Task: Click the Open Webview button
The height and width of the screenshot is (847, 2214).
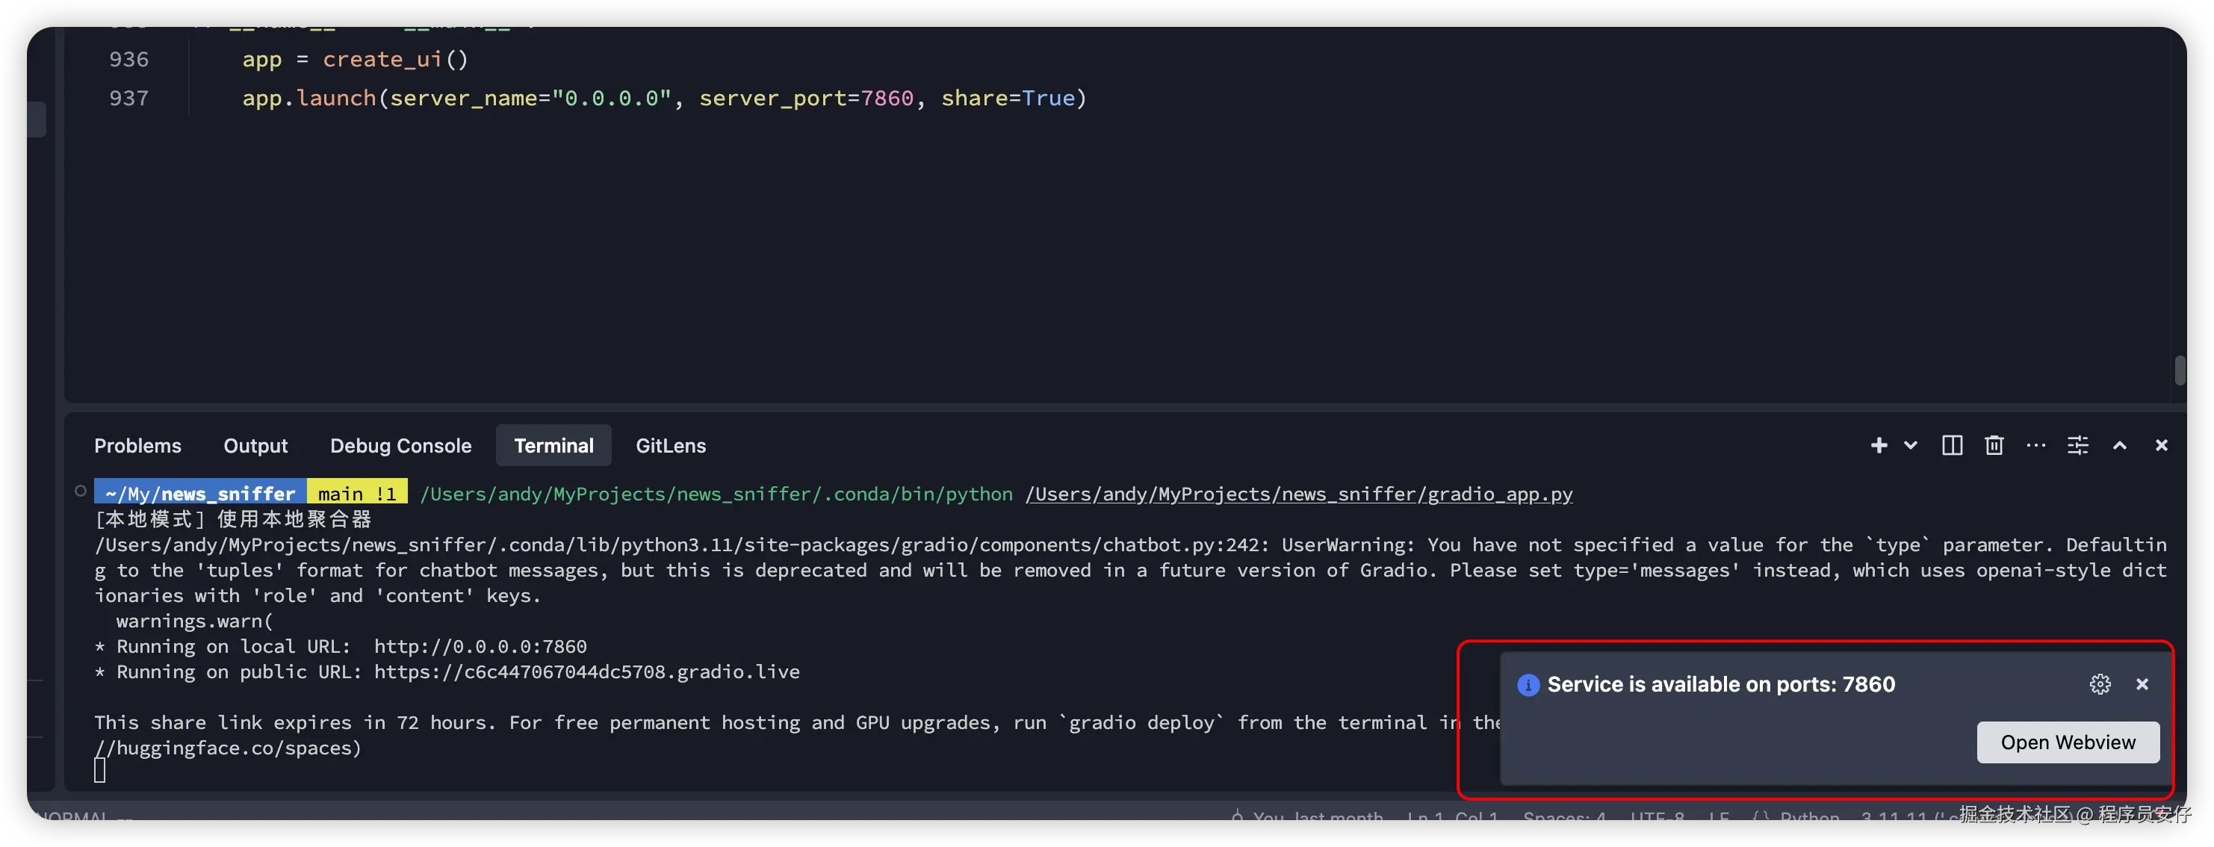Action: point(2067,742)
